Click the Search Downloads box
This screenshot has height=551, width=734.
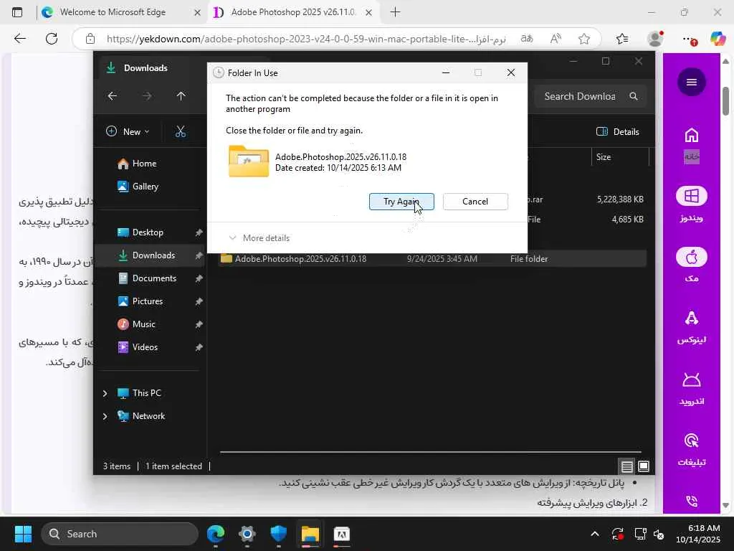pos(591,96)
